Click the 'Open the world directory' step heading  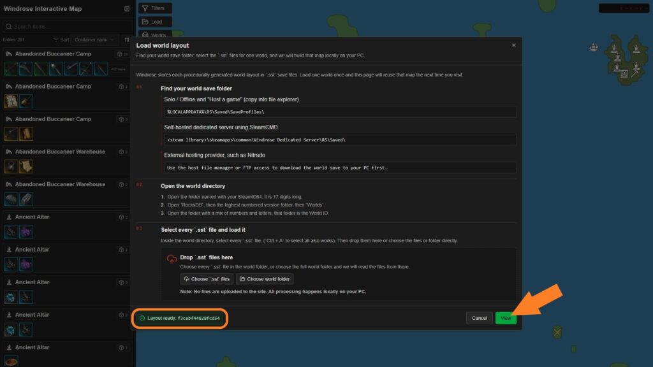pyautogui.click(x=193, y=186)
